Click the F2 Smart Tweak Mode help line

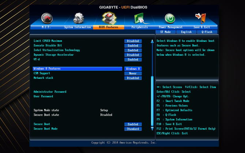click(173, 101)
